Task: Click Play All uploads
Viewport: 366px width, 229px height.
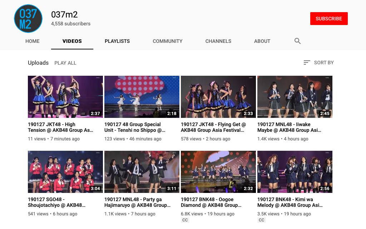Action: [65, 63]
